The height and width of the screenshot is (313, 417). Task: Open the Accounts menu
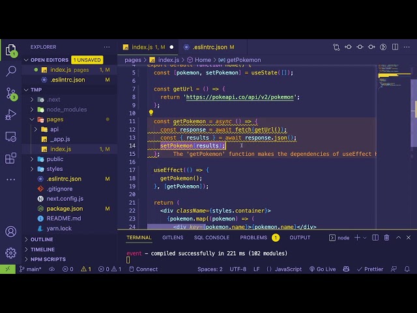pyautogui.click(x=10, y=231)
